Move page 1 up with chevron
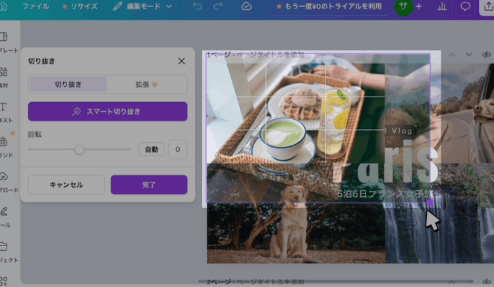This screenshot has height=287, width=494. pyautogui.click(x=451, y=55)
